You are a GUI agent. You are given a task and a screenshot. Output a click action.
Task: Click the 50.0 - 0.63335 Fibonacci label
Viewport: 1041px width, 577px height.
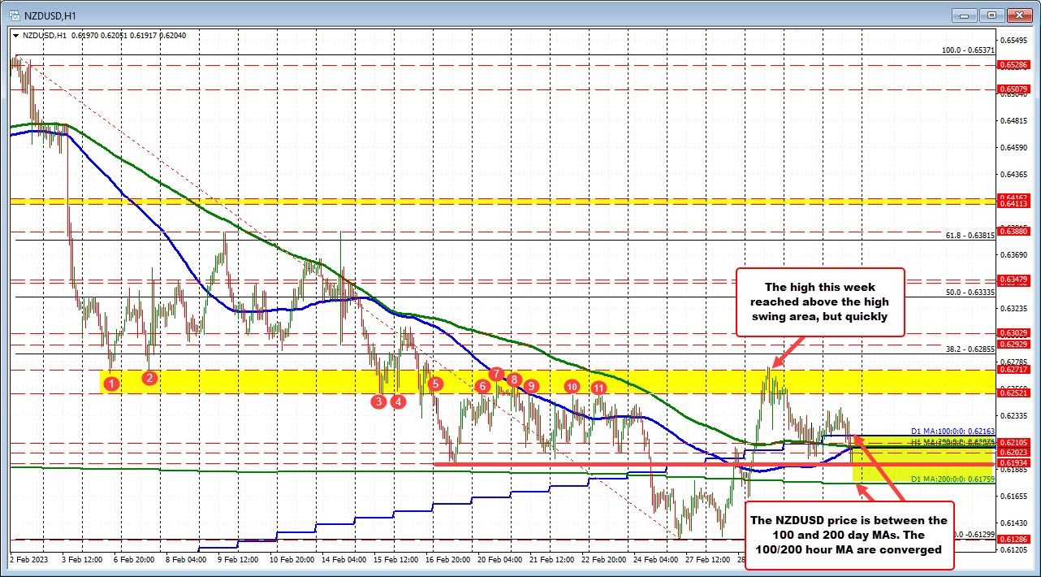click(x=970, y=292)
